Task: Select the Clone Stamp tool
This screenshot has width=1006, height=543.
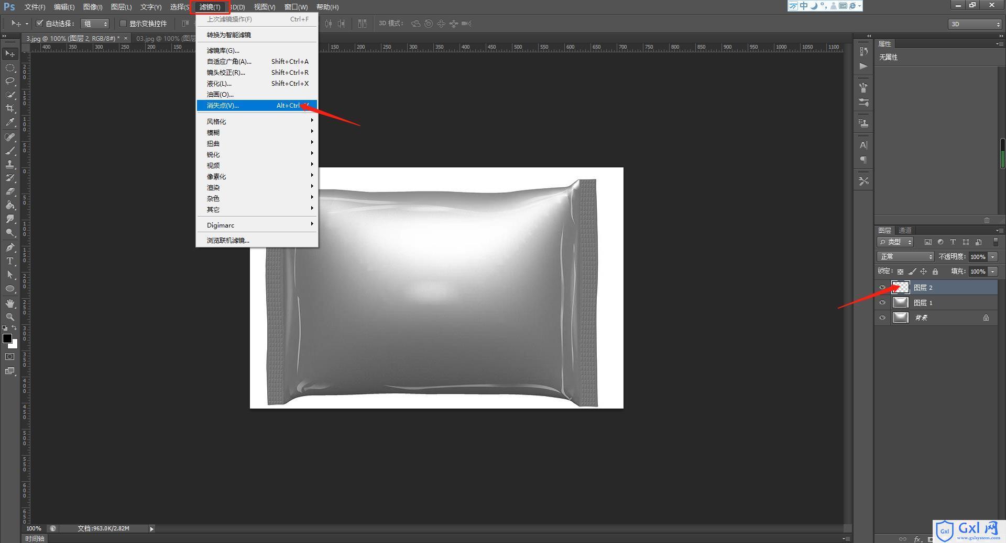Action: coord(10,164)
